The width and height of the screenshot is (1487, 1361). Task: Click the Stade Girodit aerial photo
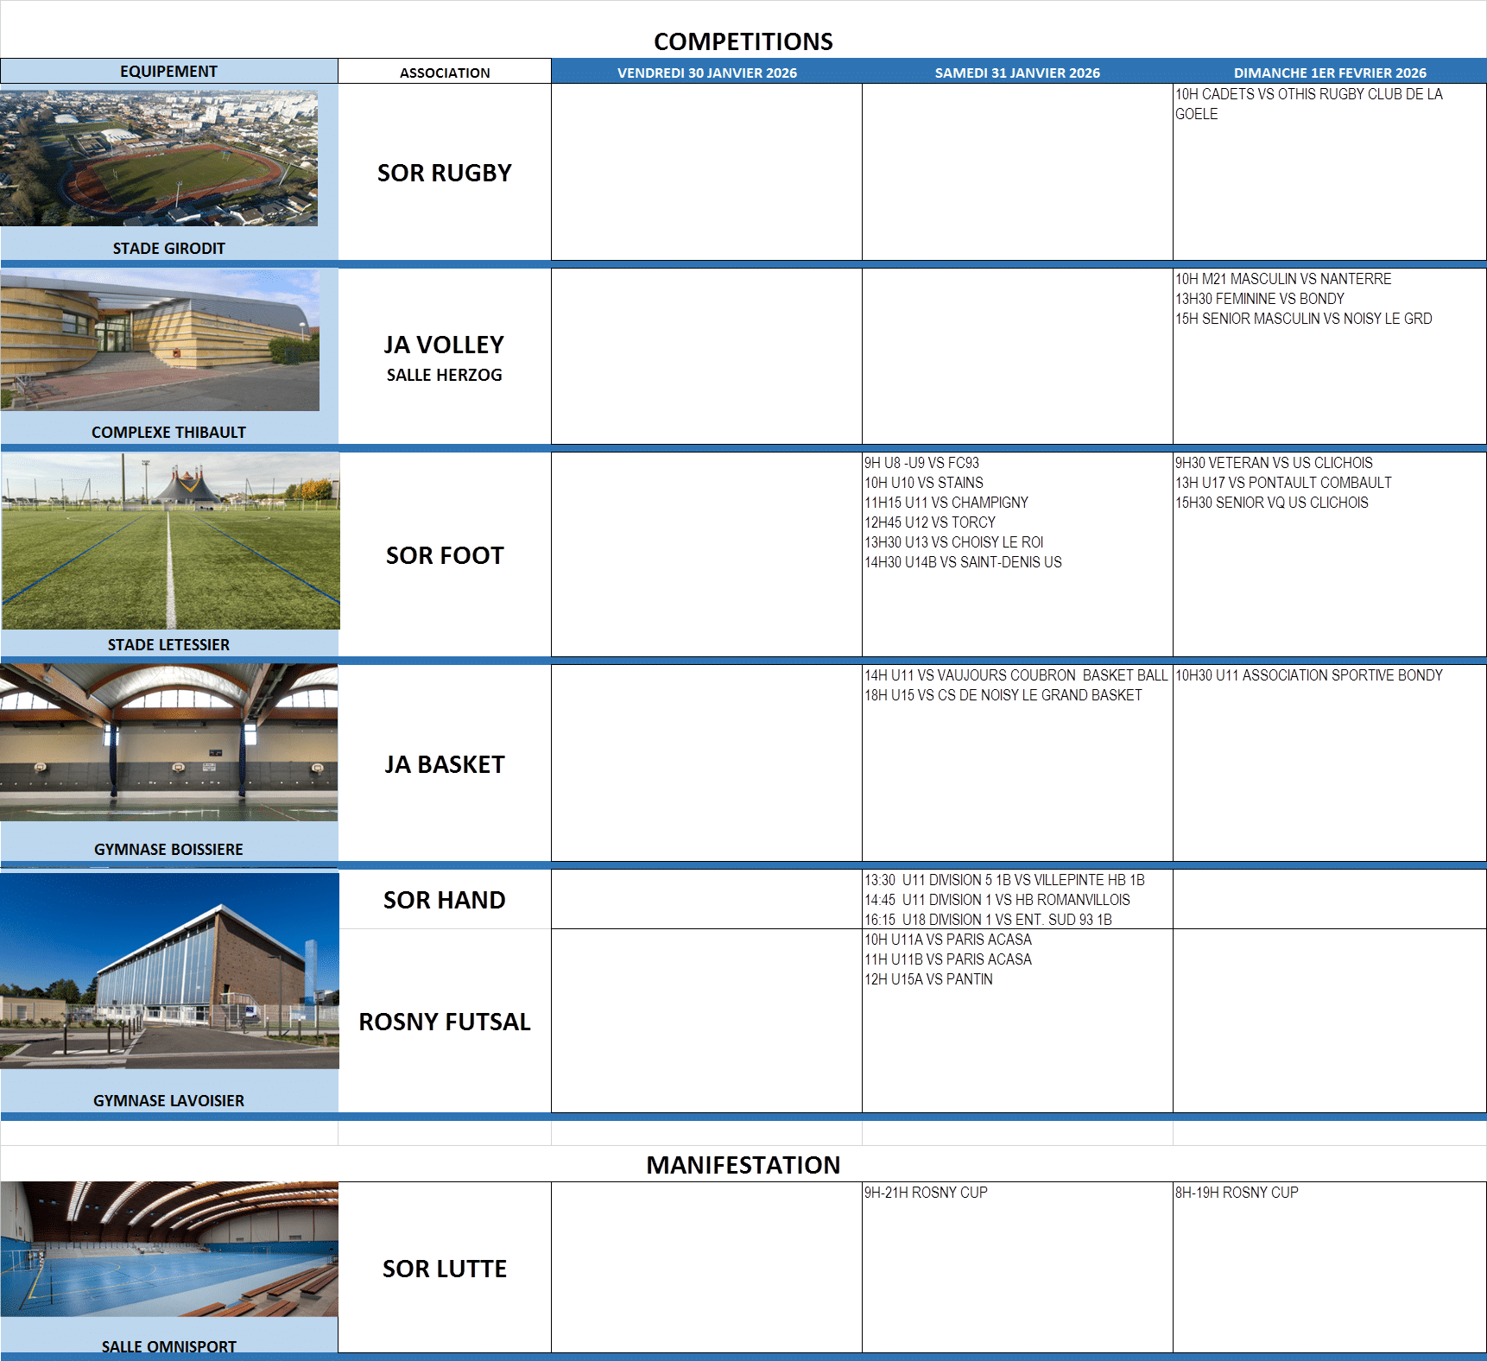(159, 158)
